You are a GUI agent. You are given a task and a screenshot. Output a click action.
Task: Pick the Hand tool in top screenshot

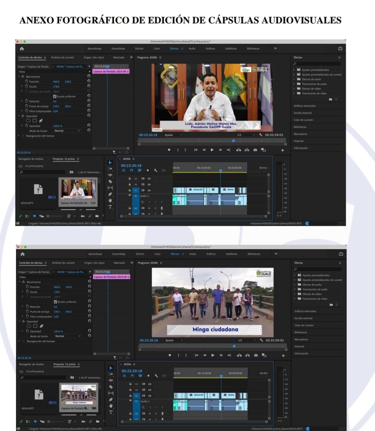110,200
